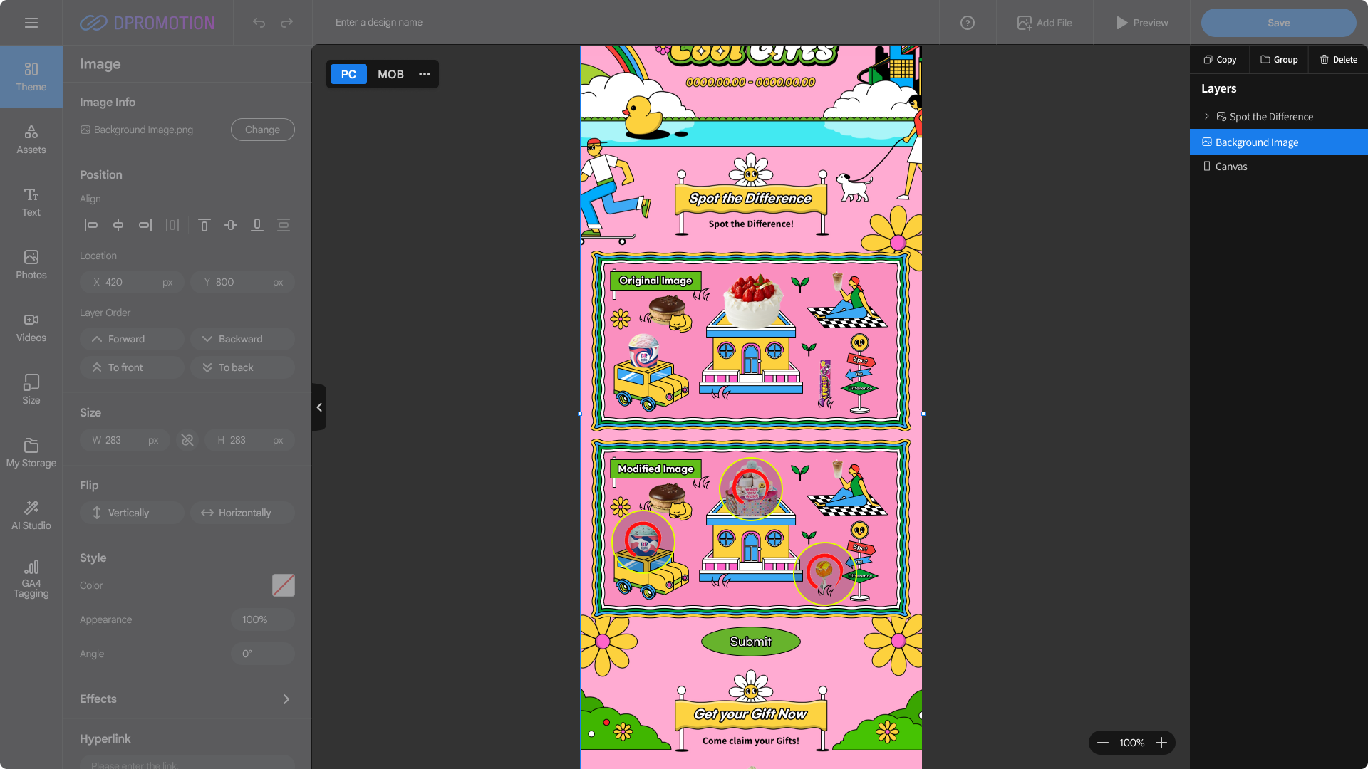This screenshot has width=1368, height=769.
Task: Open the Assets tab
Action: coord(31,139)
